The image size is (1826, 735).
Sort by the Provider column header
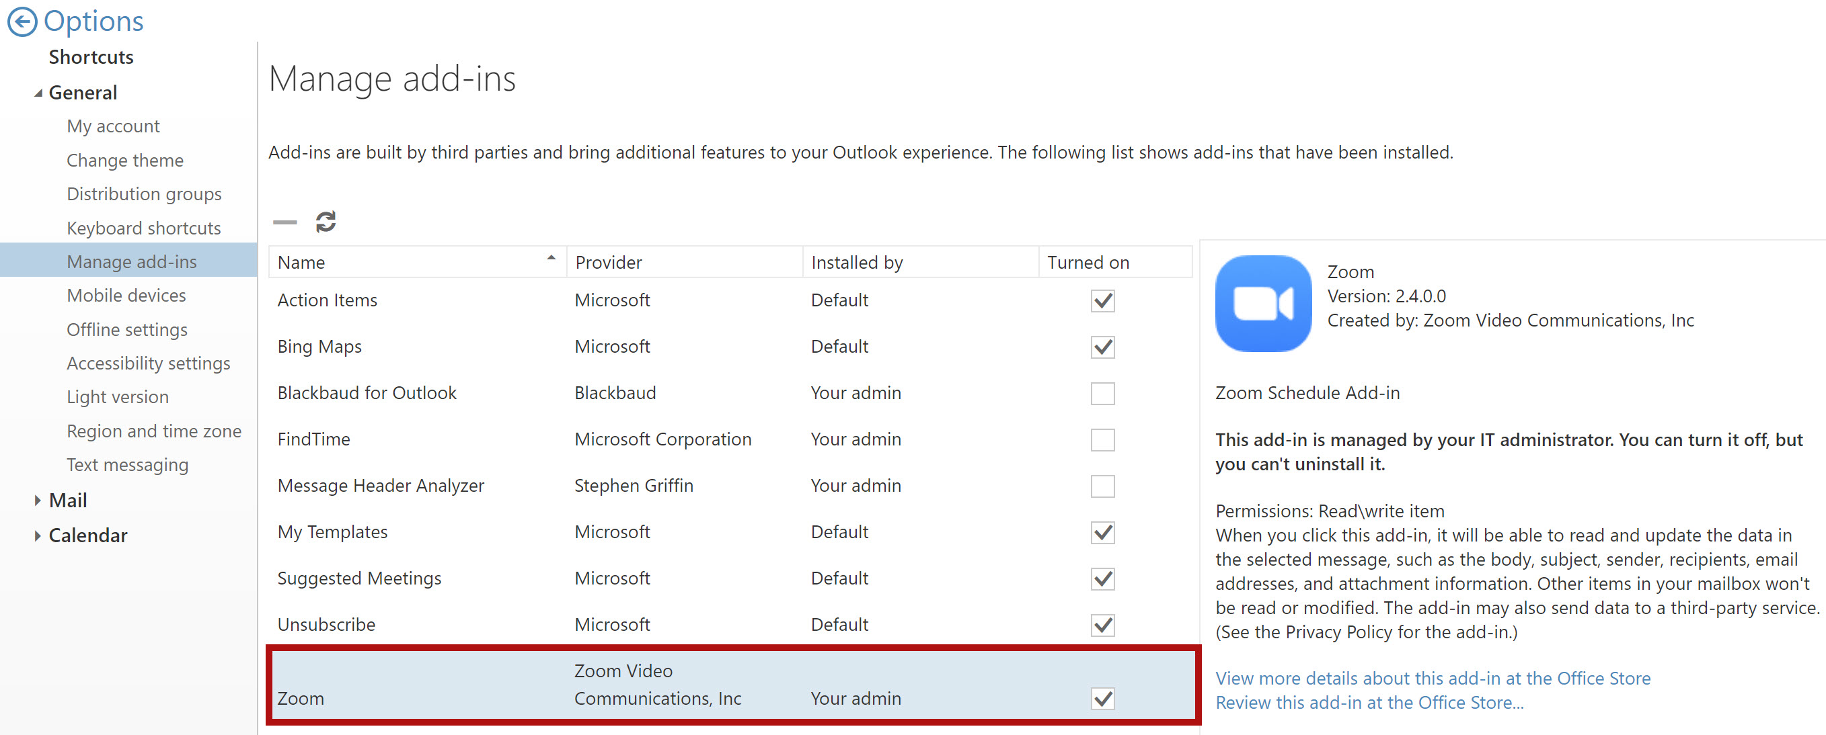click(x=685, y=262)
